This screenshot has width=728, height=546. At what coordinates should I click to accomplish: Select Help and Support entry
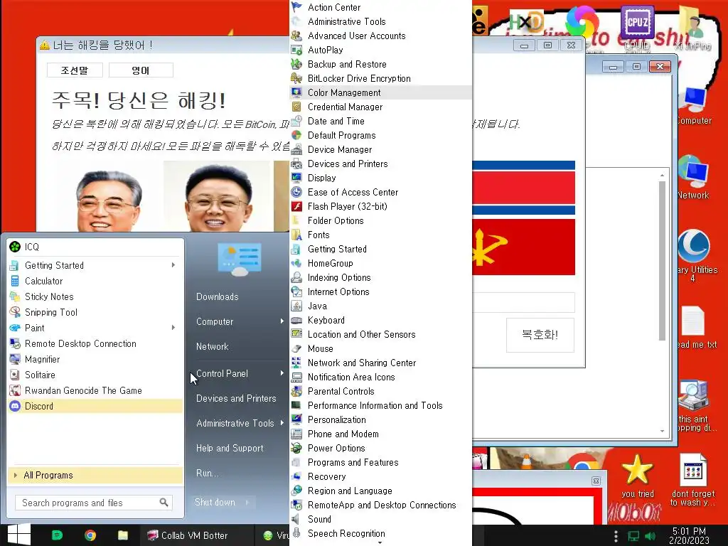pos(230,448)
